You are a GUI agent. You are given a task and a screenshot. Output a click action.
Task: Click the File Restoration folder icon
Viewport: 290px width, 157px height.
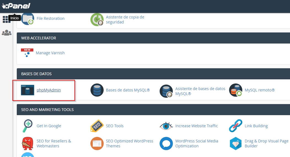click(28, 19)
